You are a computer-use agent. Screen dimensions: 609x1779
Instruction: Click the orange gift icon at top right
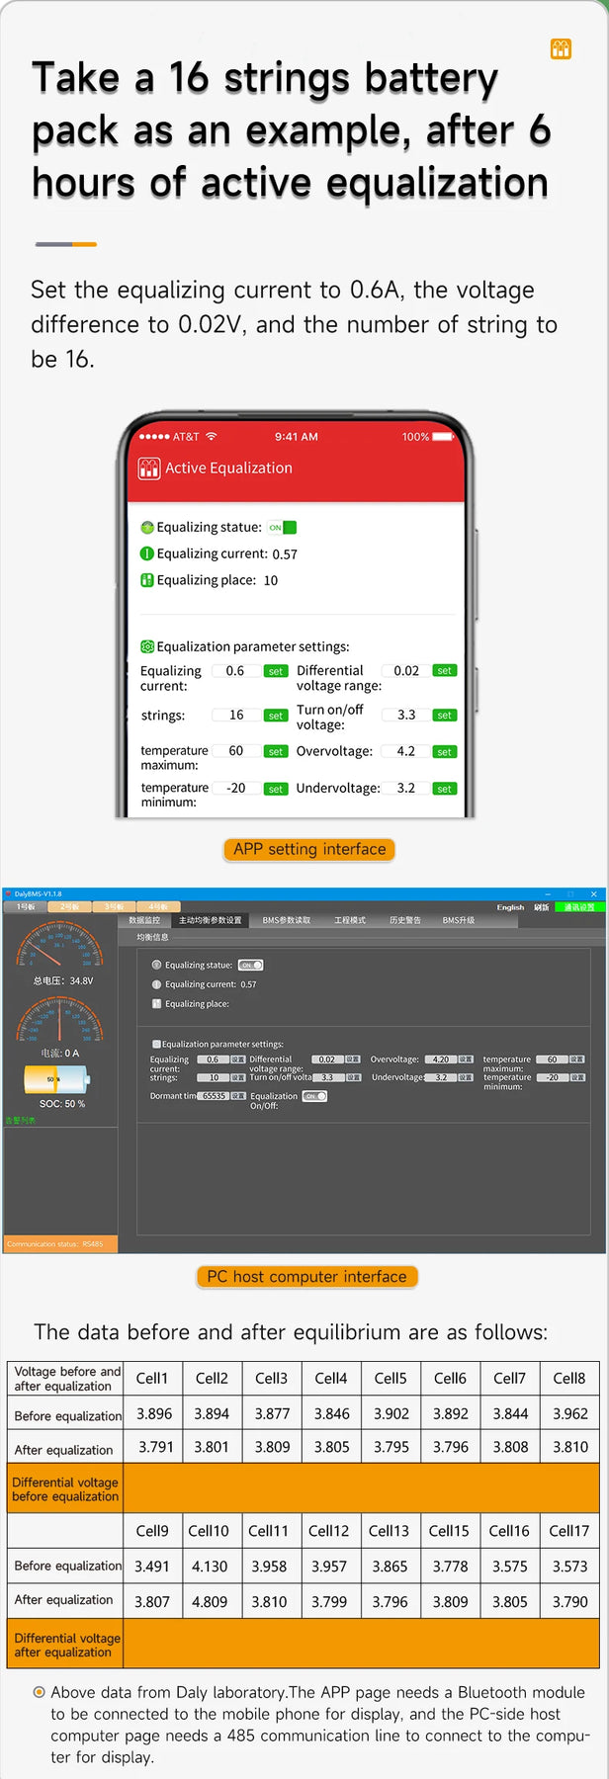(561, 48)
